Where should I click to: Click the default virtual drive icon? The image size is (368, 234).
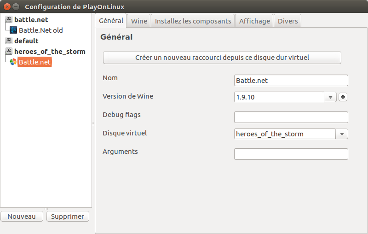[x=9, y=41]
